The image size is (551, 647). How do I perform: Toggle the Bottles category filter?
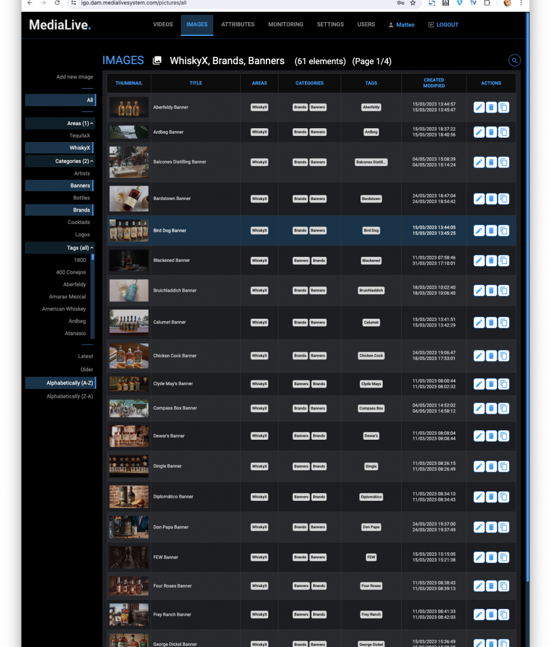(81, 198)
